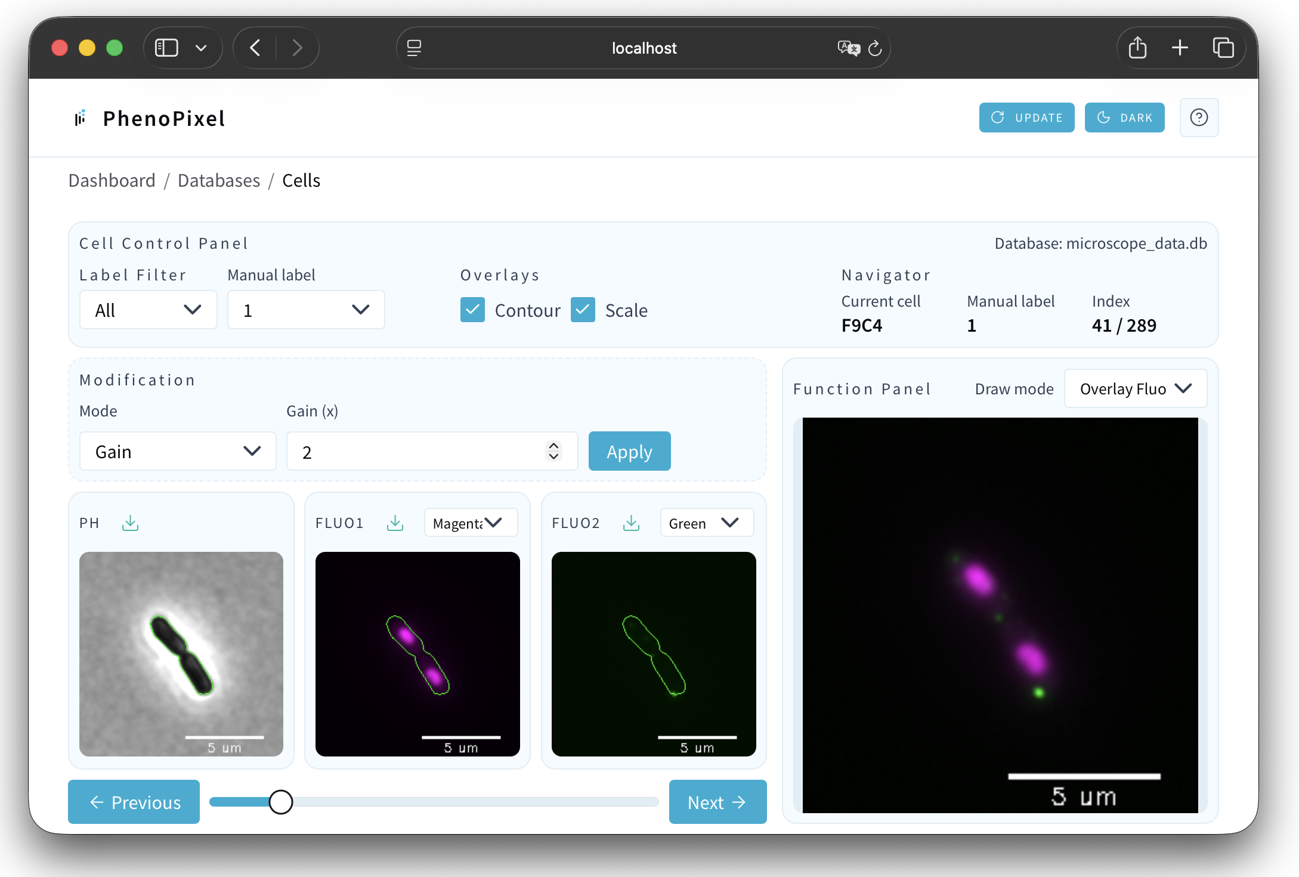
Task: Click the translate icon in address bar
Action: 848,48
